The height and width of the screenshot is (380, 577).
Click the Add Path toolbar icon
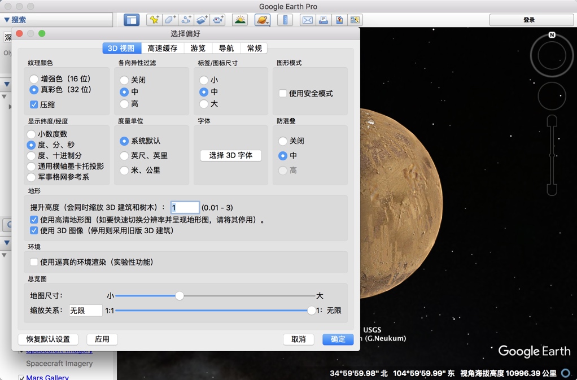[x=186, y=20]
